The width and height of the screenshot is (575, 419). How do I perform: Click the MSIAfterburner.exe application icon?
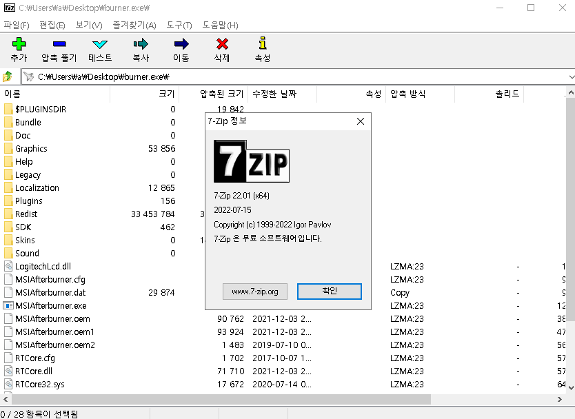coord(8,305)
